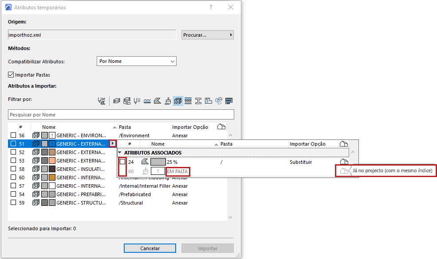Open the Procurar... arrow menu button
Screen dimensions: 437x259
tap(207, 35)
